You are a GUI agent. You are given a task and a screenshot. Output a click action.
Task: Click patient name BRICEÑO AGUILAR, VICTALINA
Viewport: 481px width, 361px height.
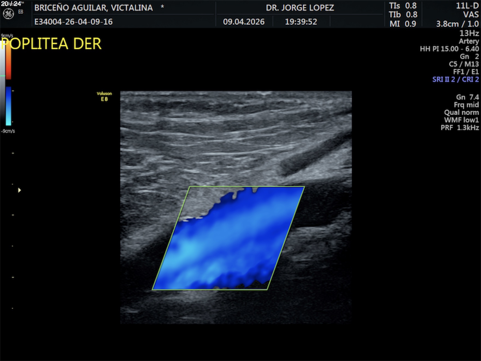coord(93,8)
